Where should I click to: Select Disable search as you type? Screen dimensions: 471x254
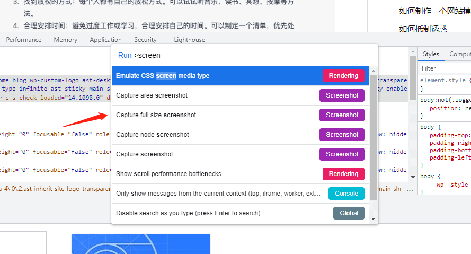coord(240,213)
